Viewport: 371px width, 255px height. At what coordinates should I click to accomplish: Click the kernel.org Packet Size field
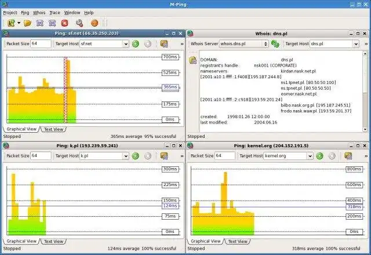coord(225,156)
